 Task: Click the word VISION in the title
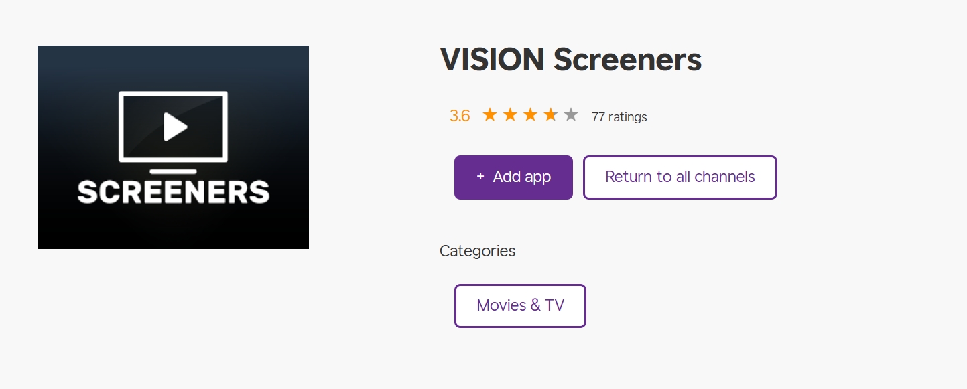tap(492, 60)
